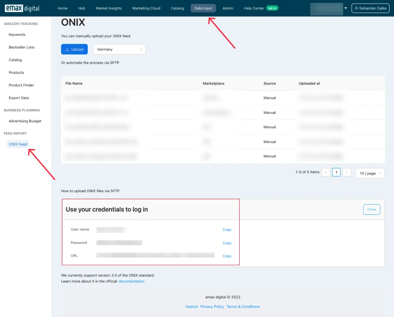Open Marketing Cloud in top navigation
Image resolution: width=394 pixels, height=317 pixels.
click(146, 8)
